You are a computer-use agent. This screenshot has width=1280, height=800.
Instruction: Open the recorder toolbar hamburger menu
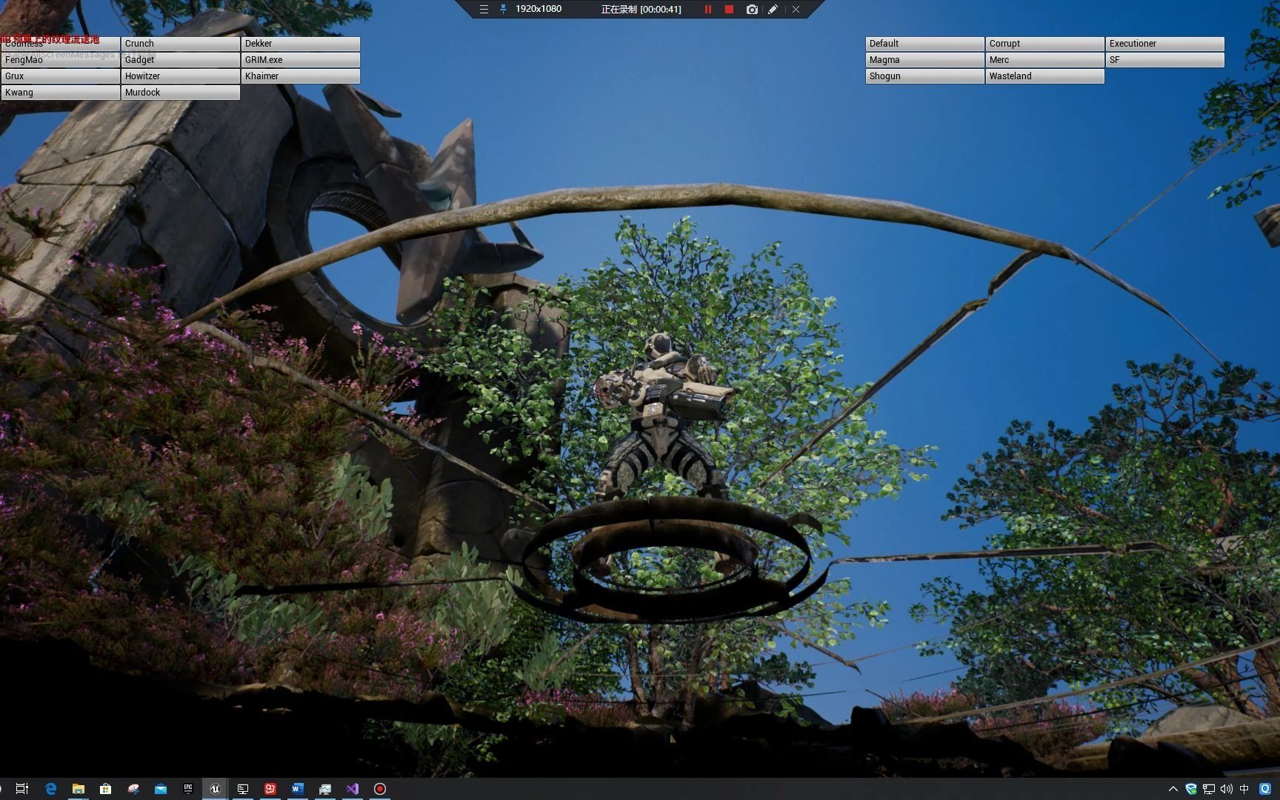point(483,10)
